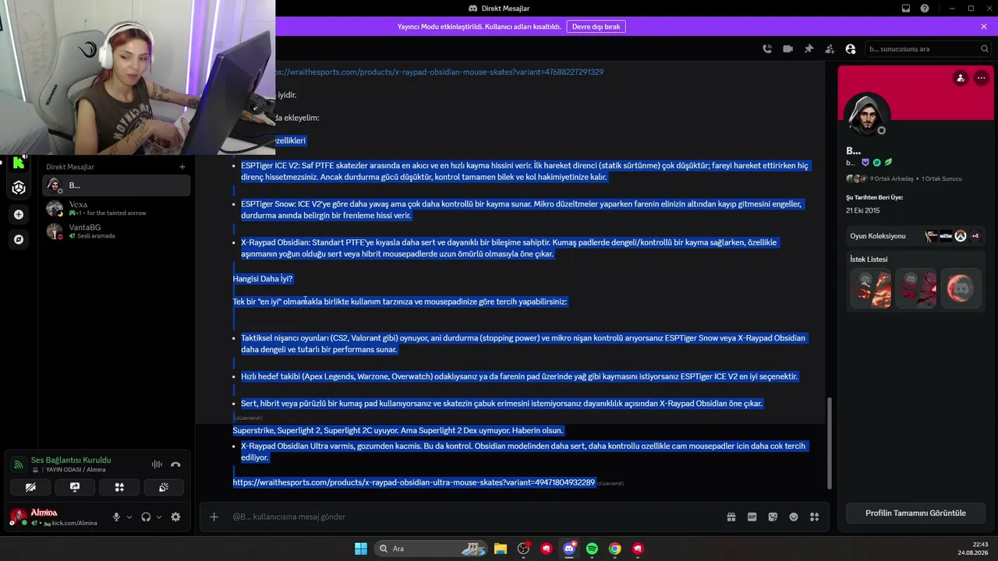Select second wishlist item thumbnail
The width and height of the screenshot is (998, 561).
click(x=915, y=288)
